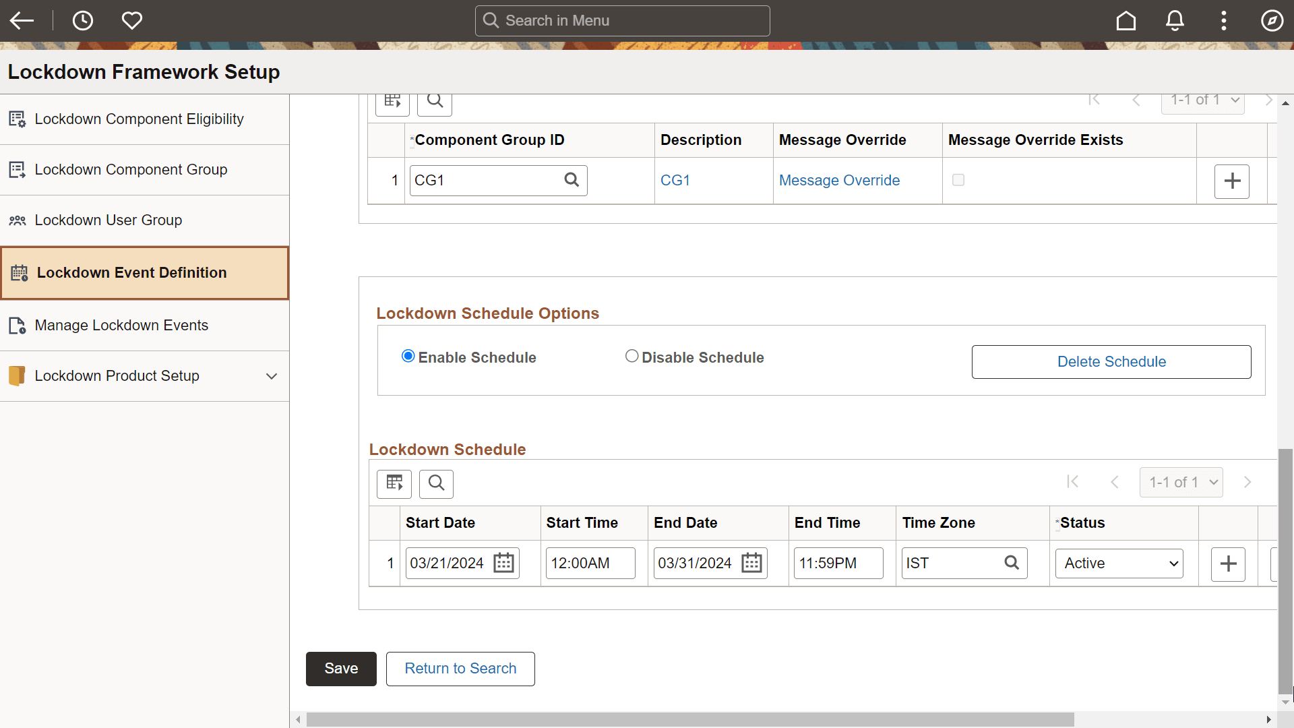Screen dimensions: 1294x728
Task: Select Lockdown User Group menu item
Action: tap(108, 220)
